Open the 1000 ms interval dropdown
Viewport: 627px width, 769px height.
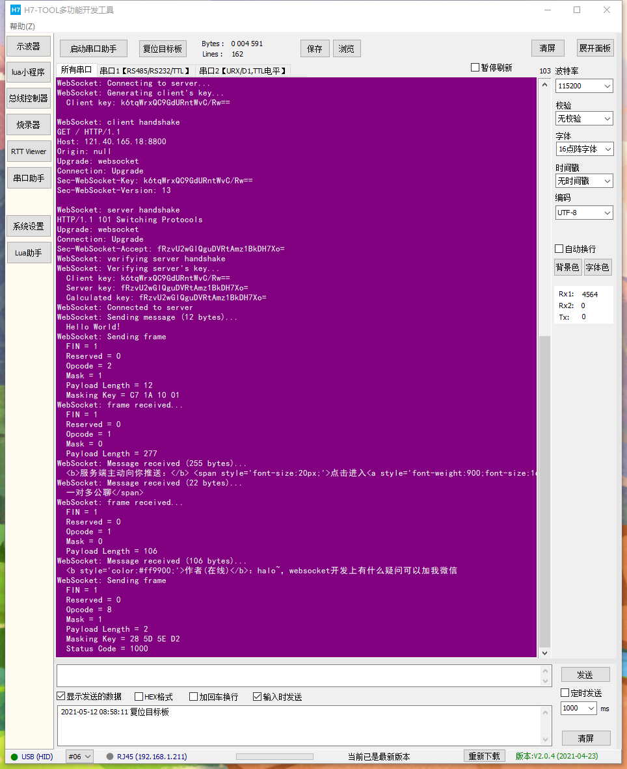point(579,708)
